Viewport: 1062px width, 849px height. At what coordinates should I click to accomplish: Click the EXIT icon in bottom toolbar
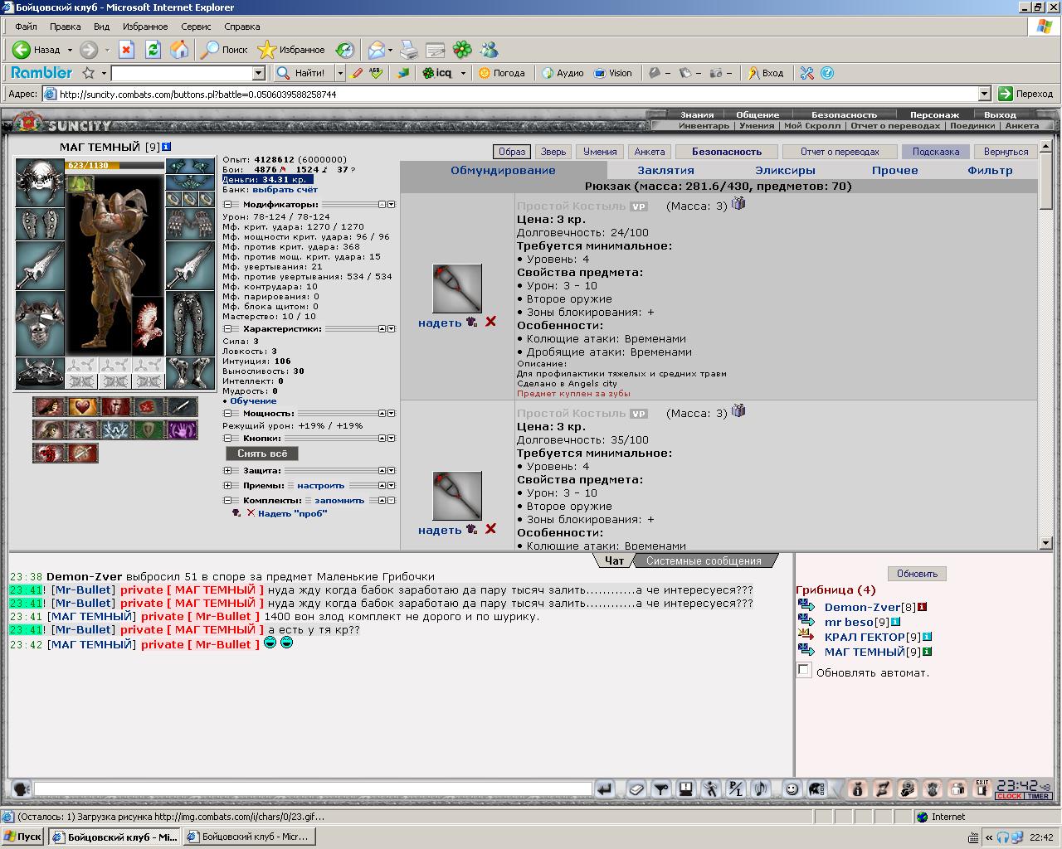(x=983, y=788)
